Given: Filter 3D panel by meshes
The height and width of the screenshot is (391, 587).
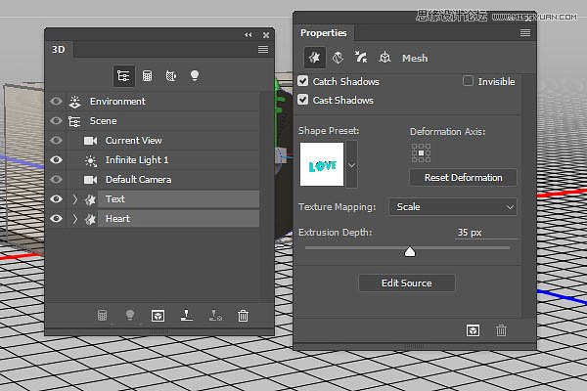Looking at the screenshot, I should point(147,76).
